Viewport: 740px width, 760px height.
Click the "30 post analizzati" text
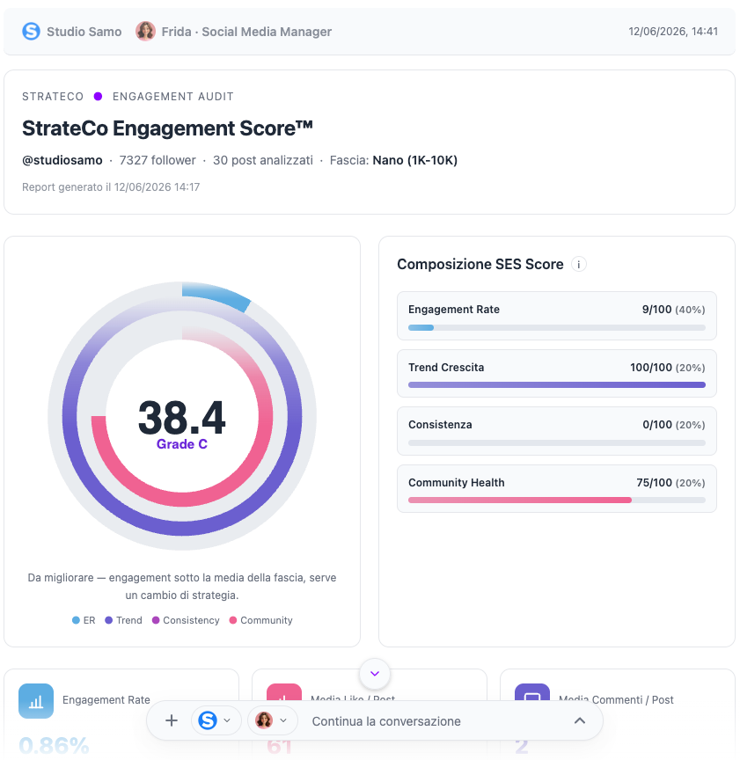[x=263, y=160]
